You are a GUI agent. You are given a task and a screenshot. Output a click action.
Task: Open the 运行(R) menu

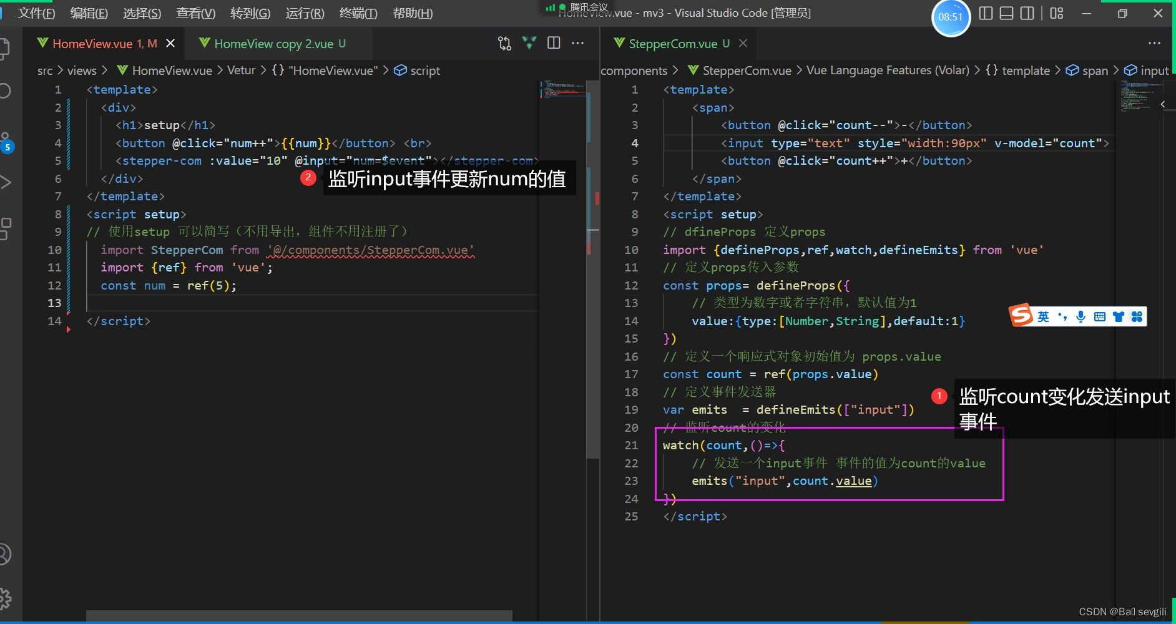click(305, 13)
